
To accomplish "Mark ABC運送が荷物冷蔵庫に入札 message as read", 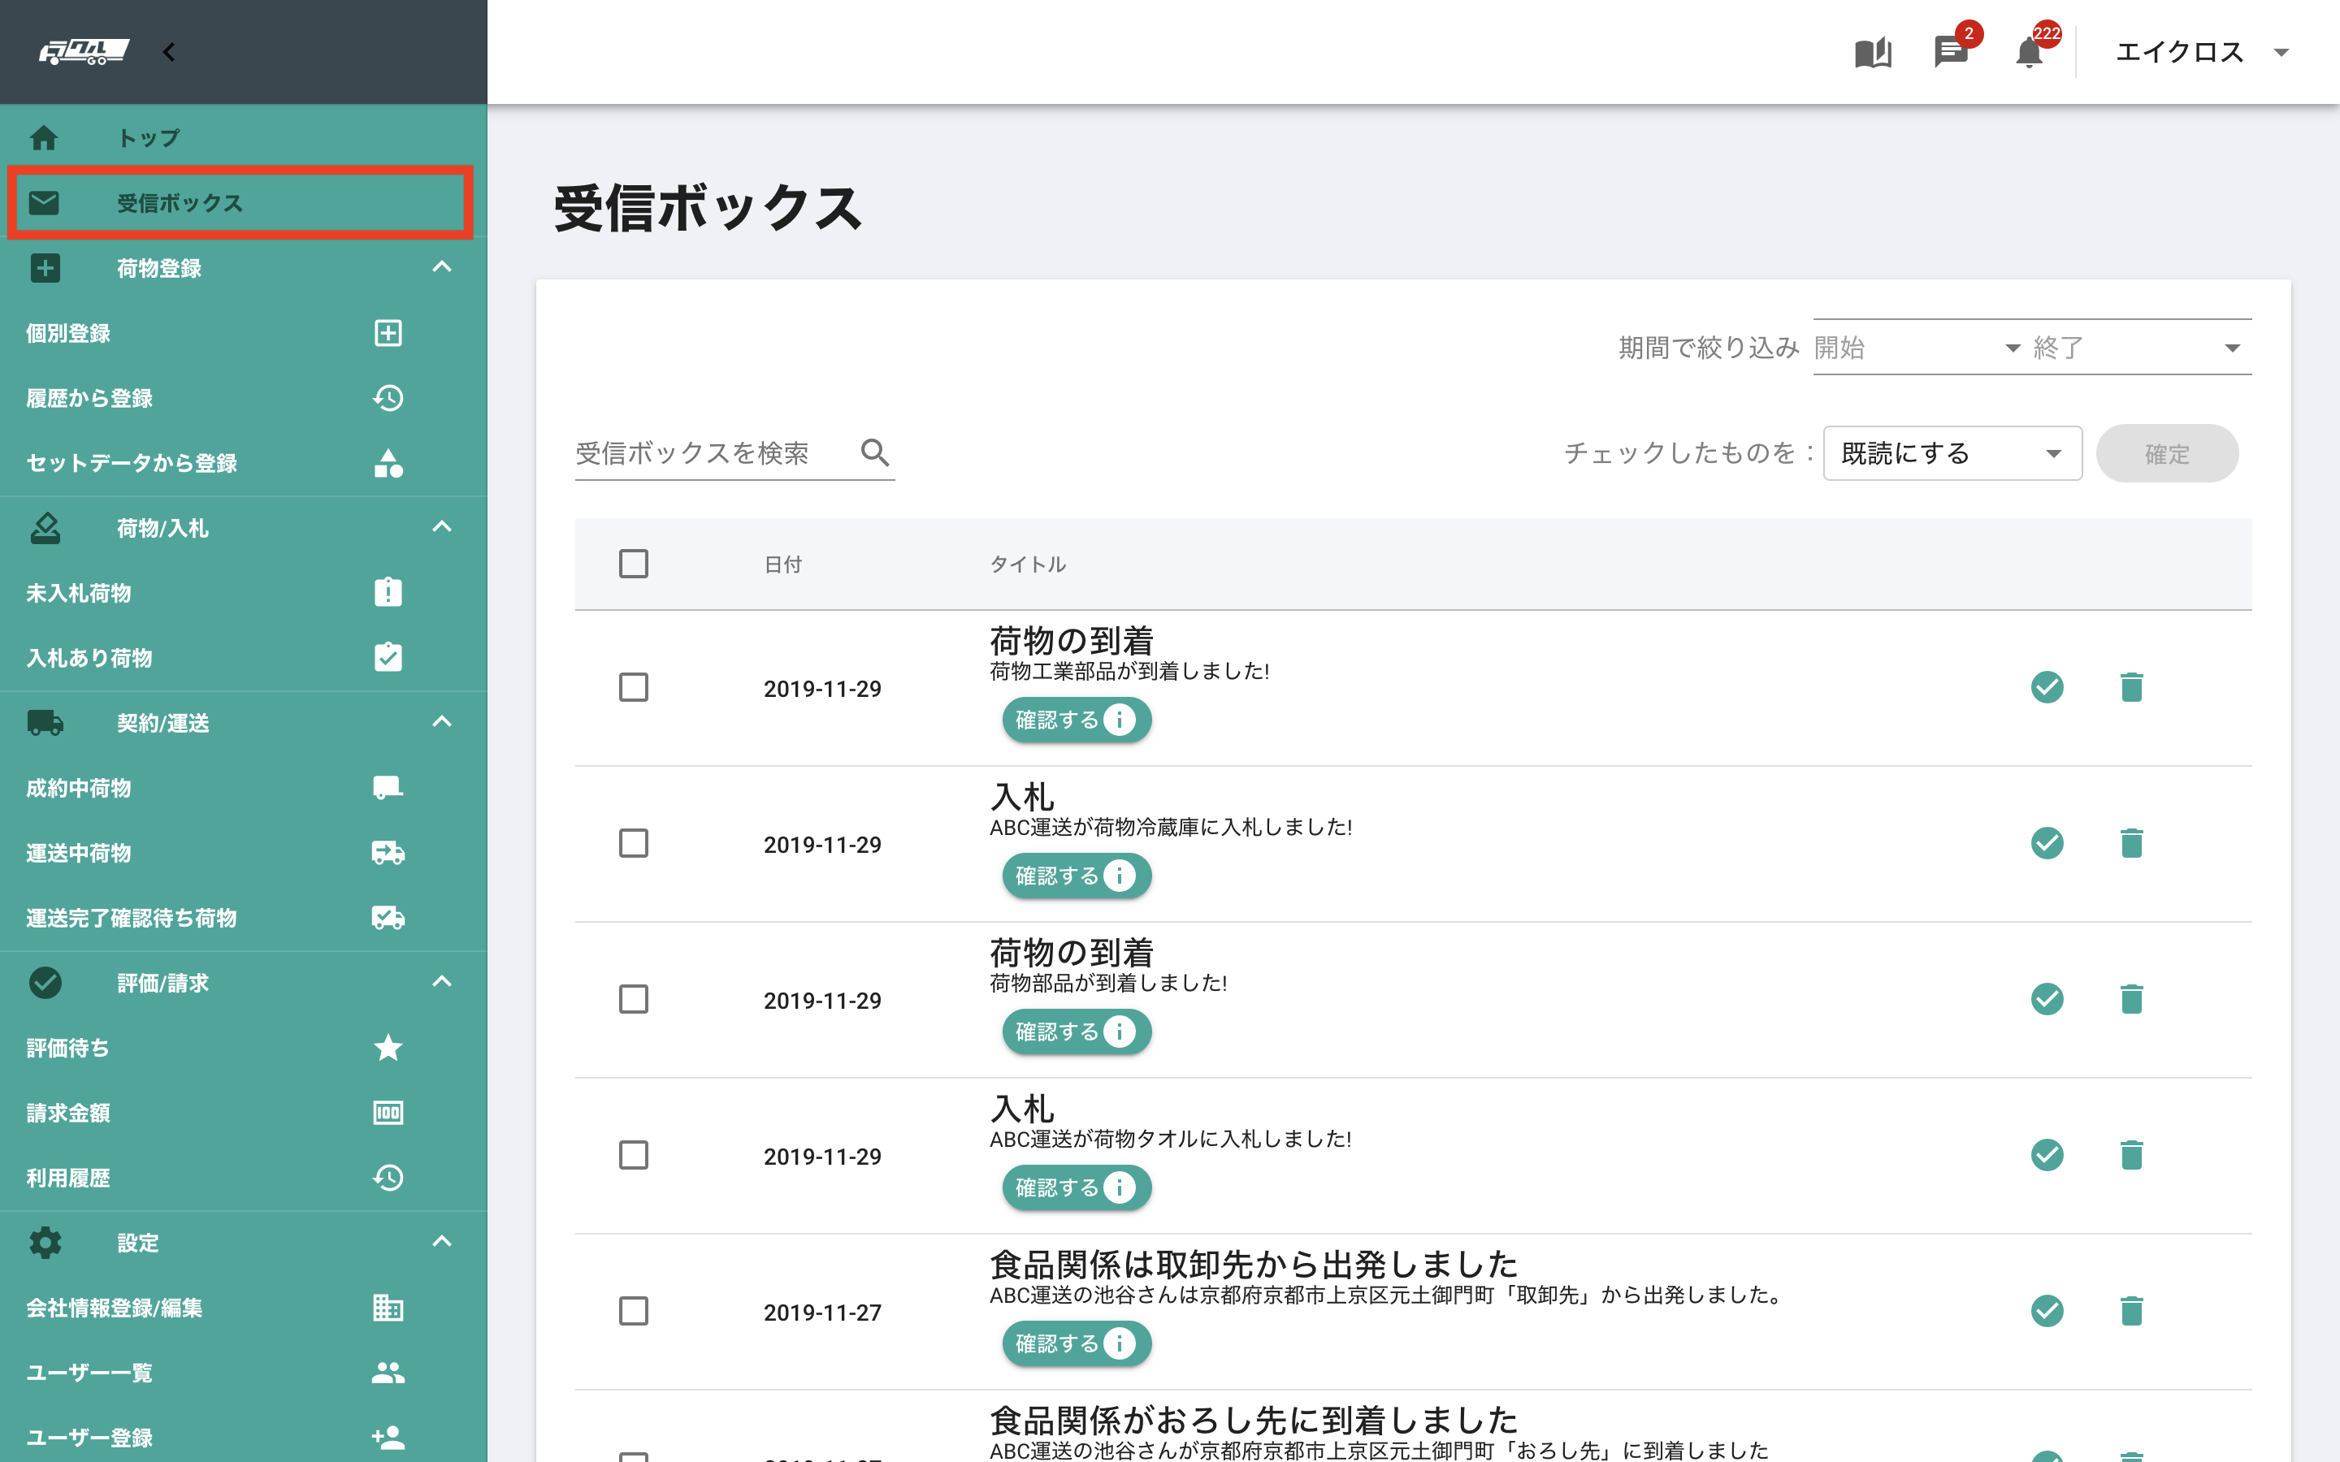I will tap(2047, 843).
